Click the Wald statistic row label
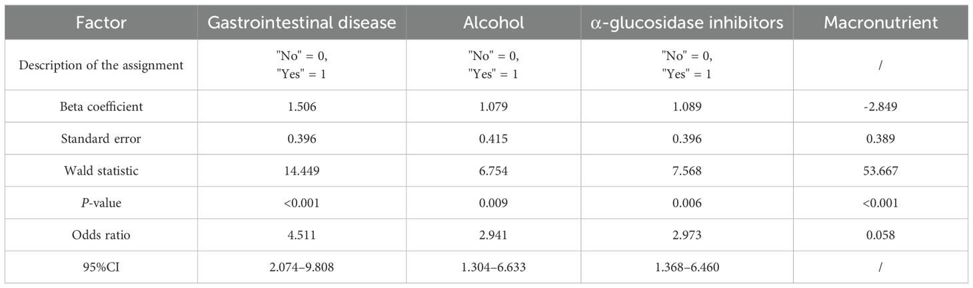The width and height of the screenshot is (973, 288). [x=99, y=171]
